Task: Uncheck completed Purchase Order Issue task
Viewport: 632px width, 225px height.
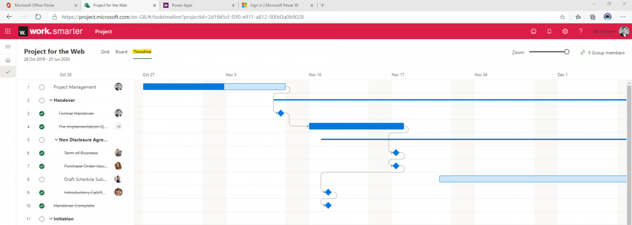Action: 42,166
